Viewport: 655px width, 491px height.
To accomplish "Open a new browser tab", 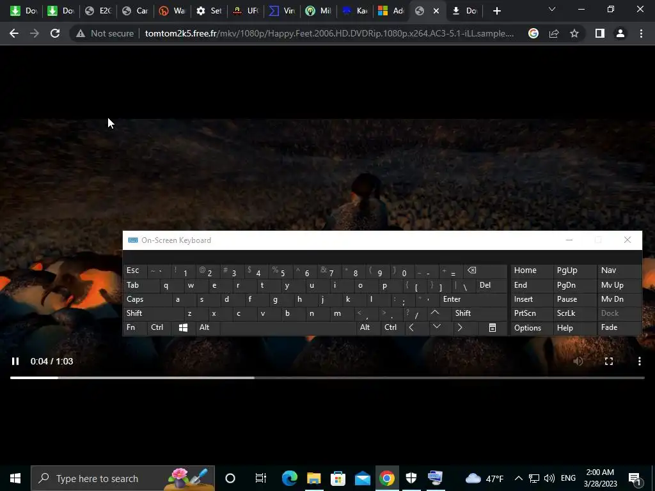I will pyautogui.click(x=496, y=11).
